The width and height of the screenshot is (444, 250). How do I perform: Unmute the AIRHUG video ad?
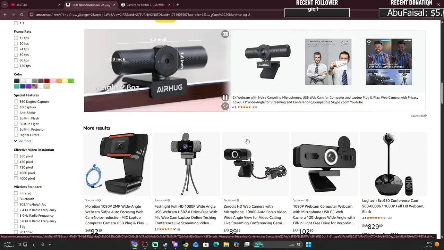225,106
